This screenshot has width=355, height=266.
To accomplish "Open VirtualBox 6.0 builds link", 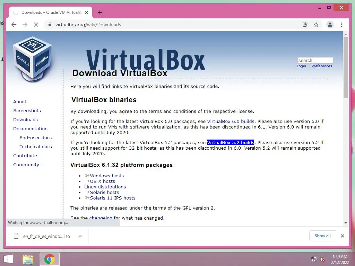I will (x=231, y=122).
